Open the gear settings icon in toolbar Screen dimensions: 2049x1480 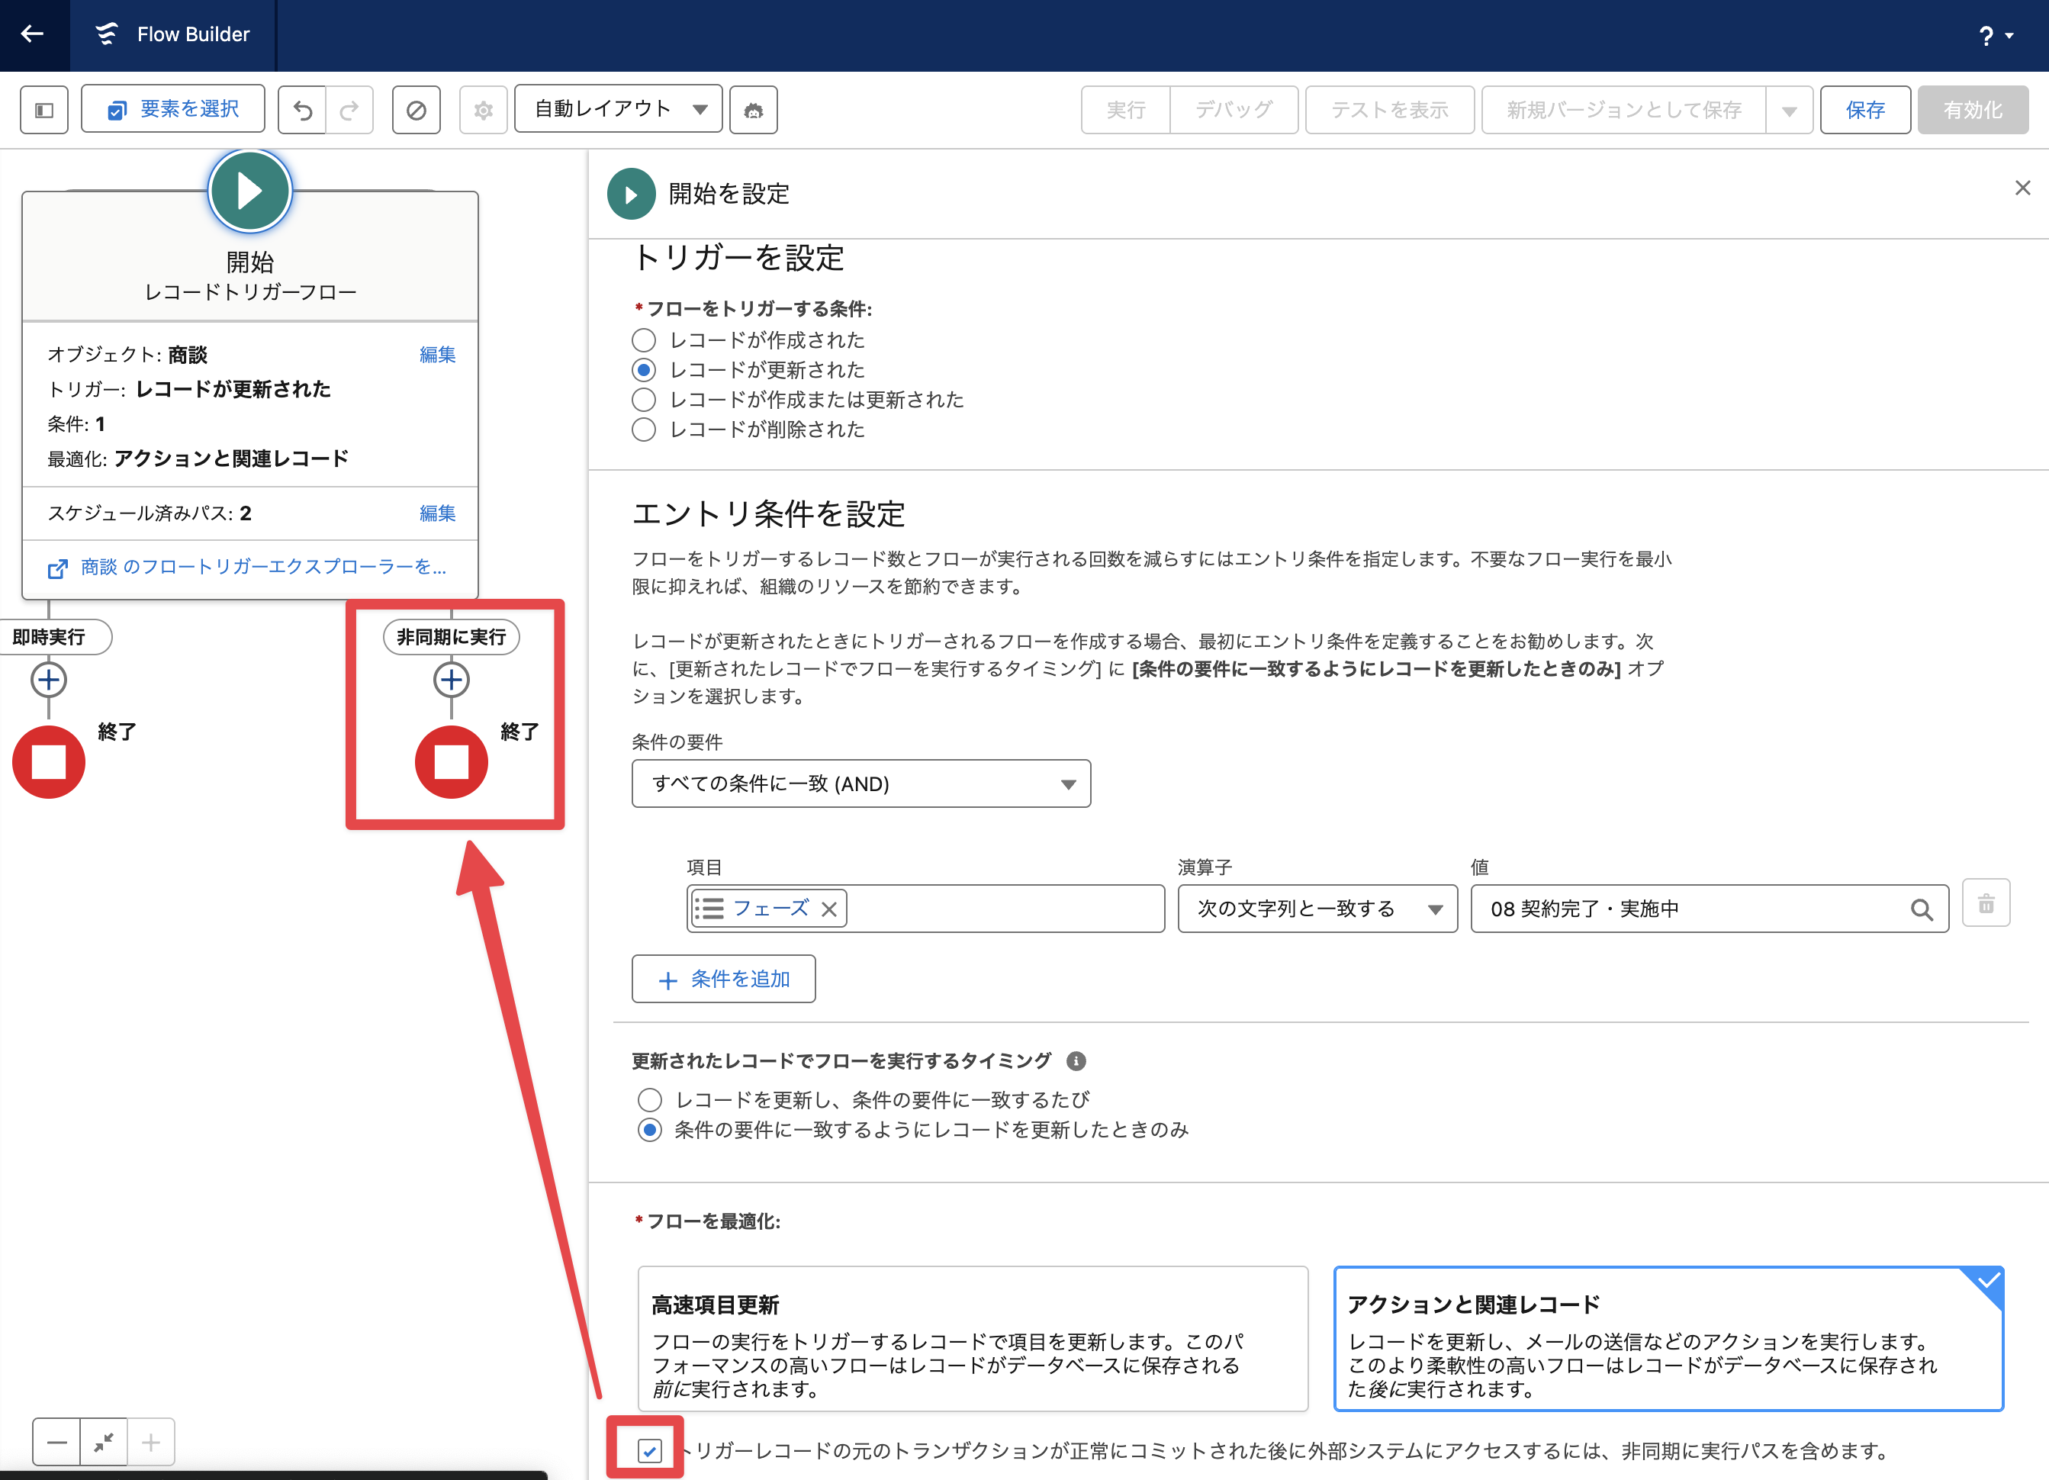click(484, 110)
